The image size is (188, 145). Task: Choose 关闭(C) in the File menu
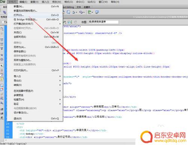coord(35,32)
